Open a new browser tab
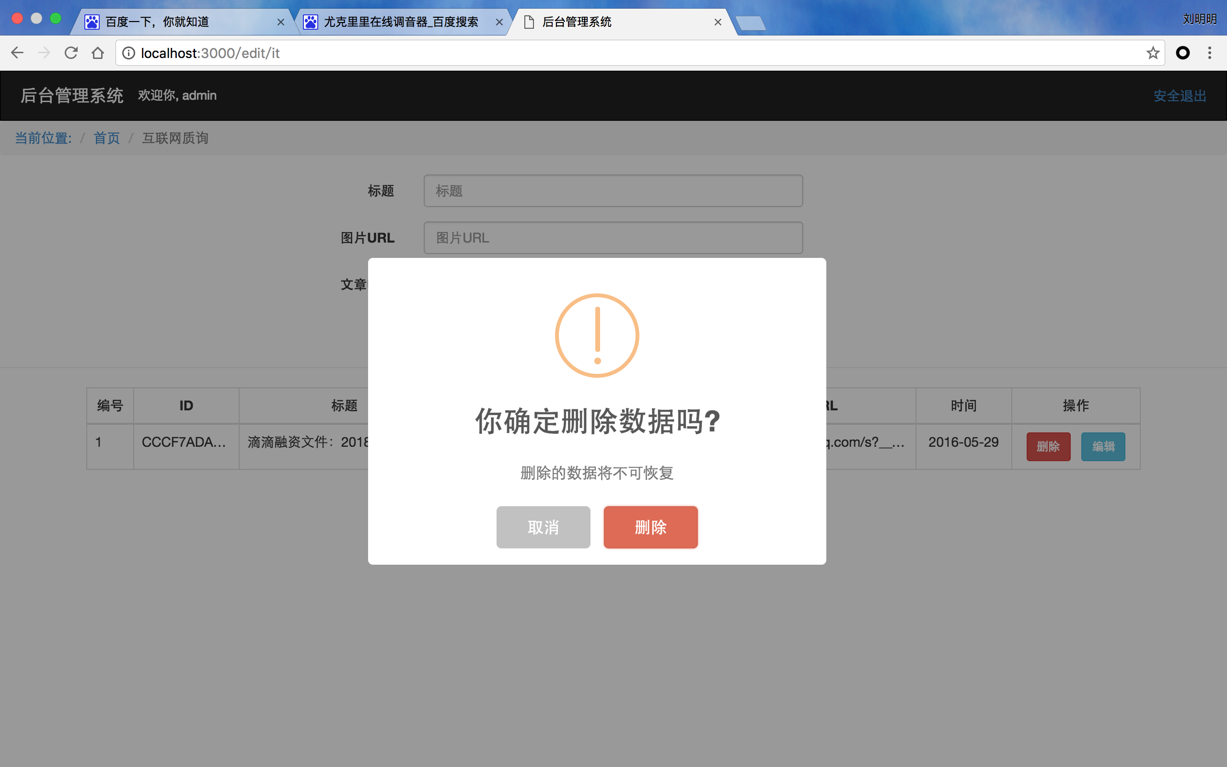The width and height of the screenshot is (1227, 767). 751,23
